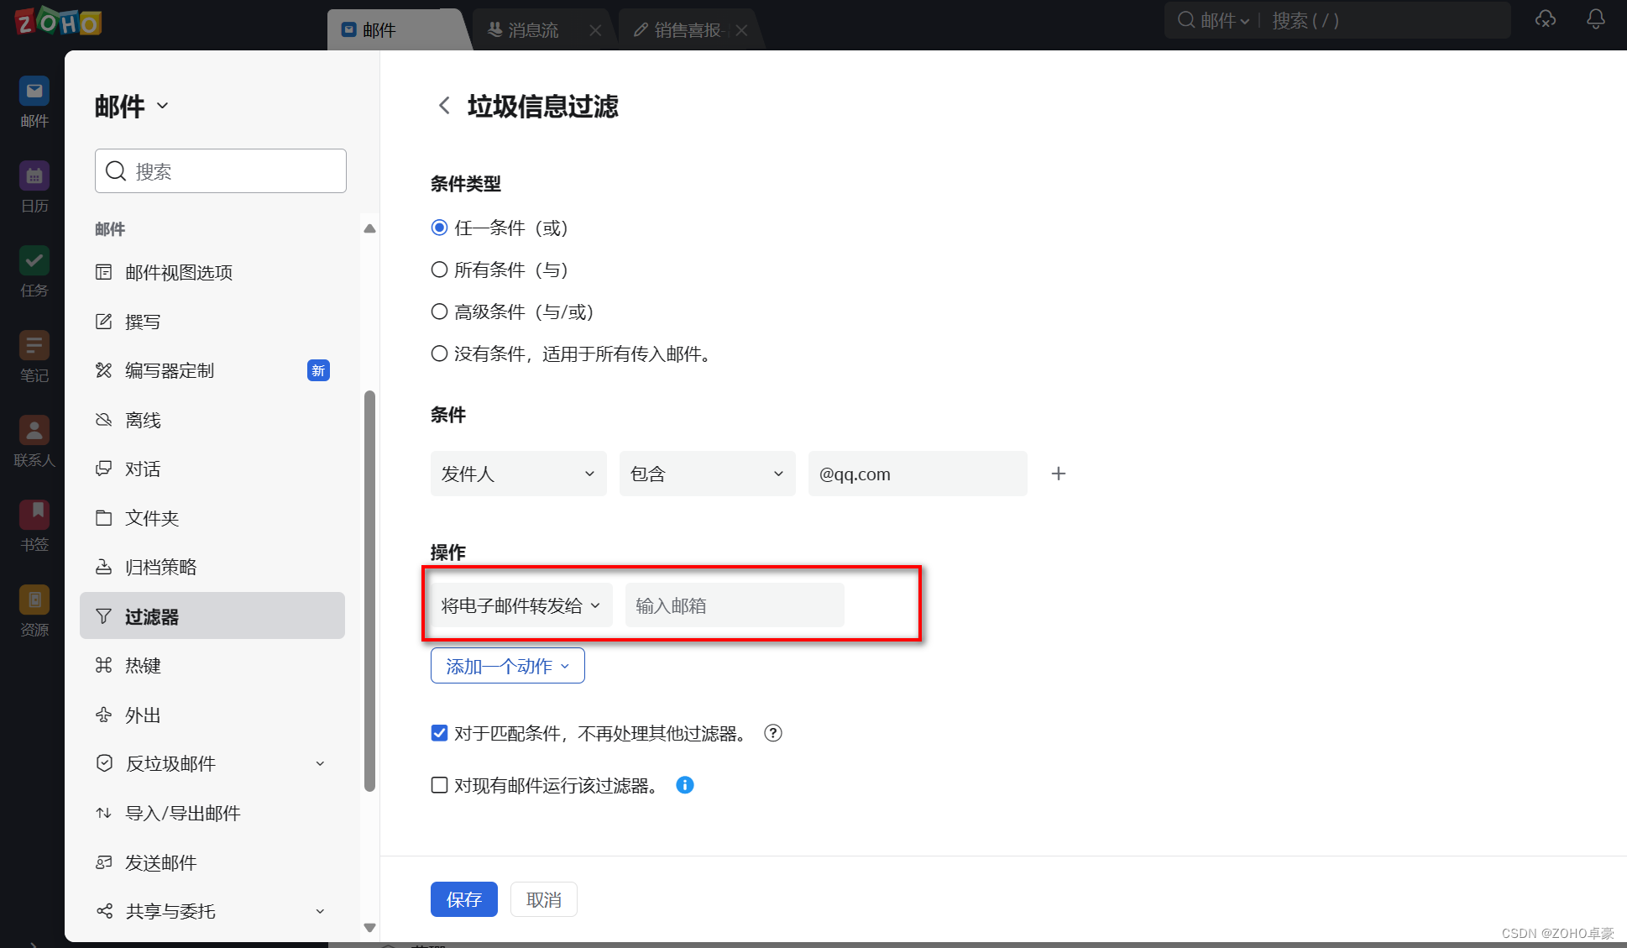Open the Calendar (日历) app icon
The image size is (1627, 948).
pos(34,177)
